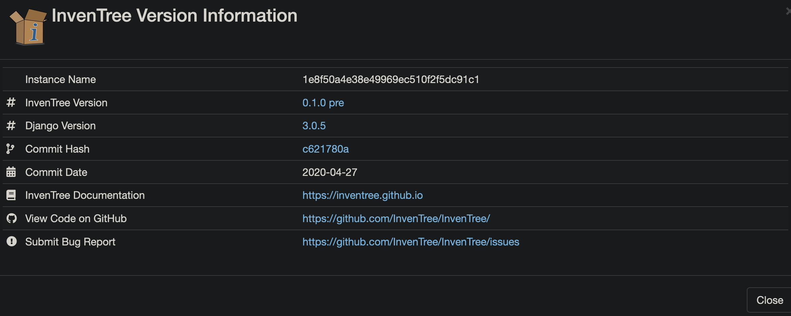The width and height of the screenshot is (791, 316).
Task: Open the 0.1.0 pre version link
Action: pyautogui.click(x=323, y=103)
